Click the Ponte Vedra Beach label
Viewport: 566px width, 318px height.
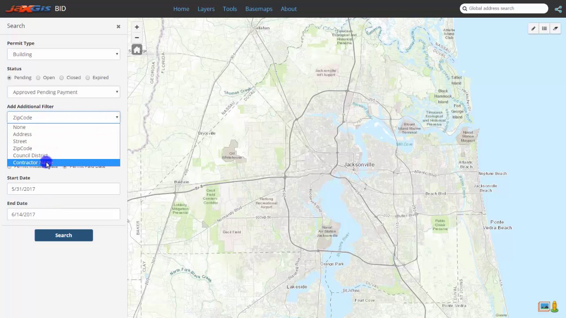(x=497, y=225)
